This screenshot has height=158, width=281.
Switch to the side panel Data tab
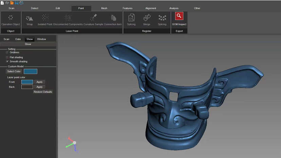(x=18, y=39)
